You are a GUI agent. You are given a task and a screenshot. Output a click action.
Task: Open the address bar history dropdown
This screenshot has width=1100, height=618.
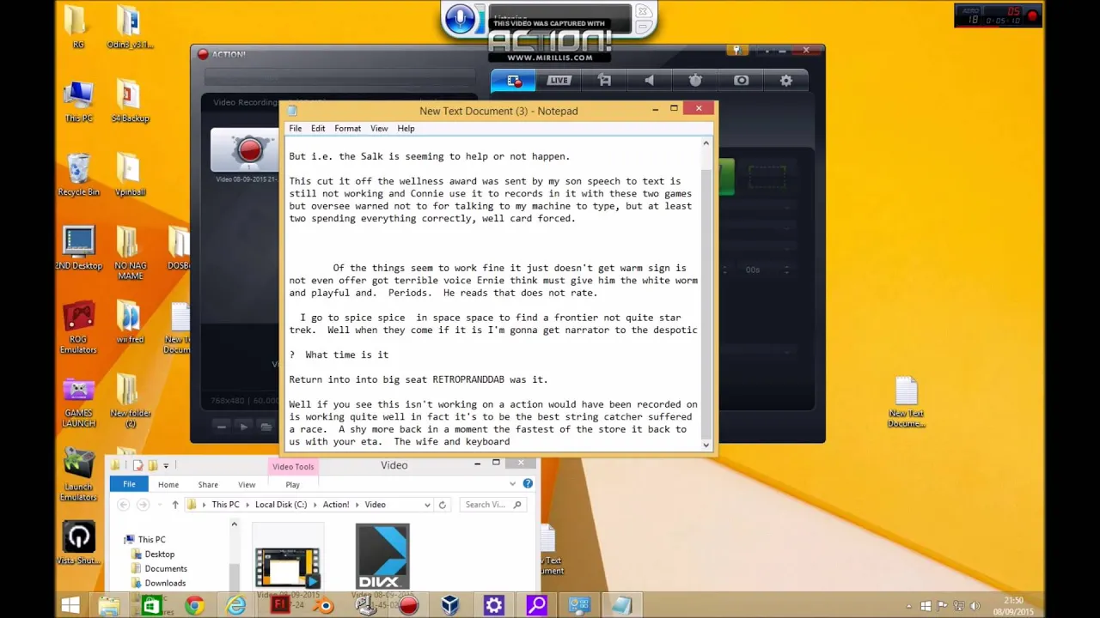tap(427, 505)
